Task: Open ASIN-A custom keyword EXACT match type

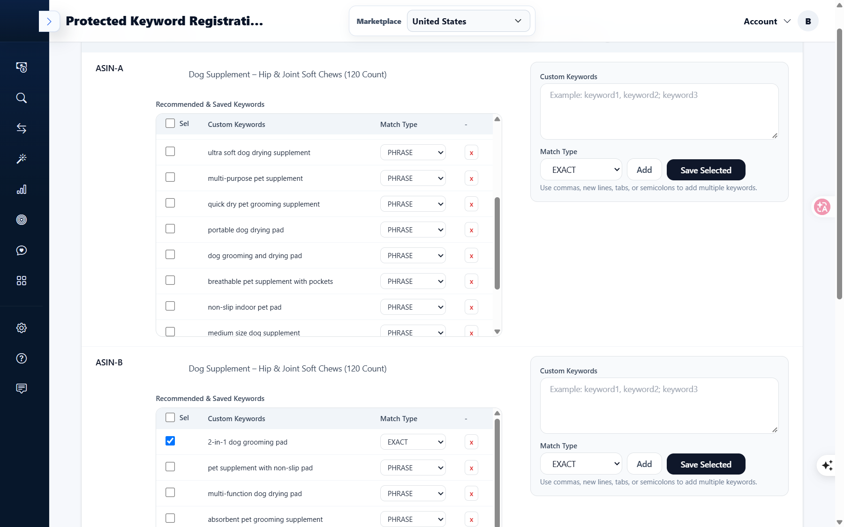Action: tap(581, 170)
